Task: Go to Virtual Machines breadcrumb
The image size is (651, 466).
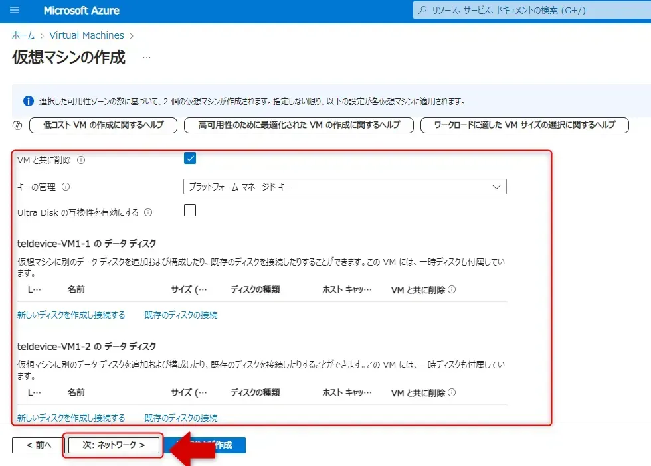Action: (86, 35)
